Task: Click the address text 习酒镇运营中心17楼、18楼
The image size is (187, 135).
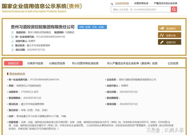Action: pyautogui.click(x=51, y=116)
